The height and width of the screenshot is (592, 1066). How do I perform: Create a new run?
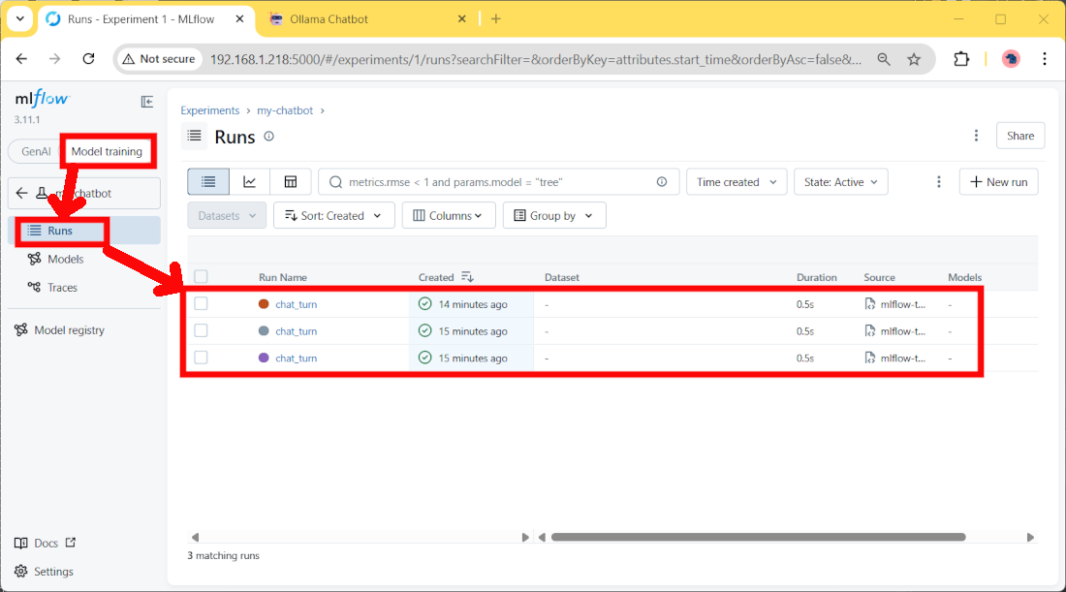[998, 181]
